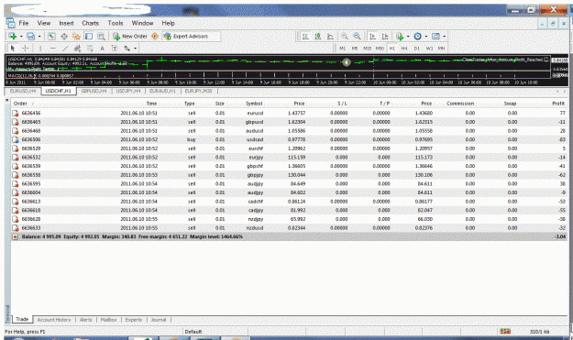Open the Account History terminal tab
The width and height of the screenshot is (573, 340).
[54, 320]
